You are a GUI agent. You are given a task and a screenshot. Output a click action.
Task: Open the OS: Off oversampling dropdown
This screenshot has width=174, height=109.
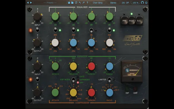[x=125, y=3]
